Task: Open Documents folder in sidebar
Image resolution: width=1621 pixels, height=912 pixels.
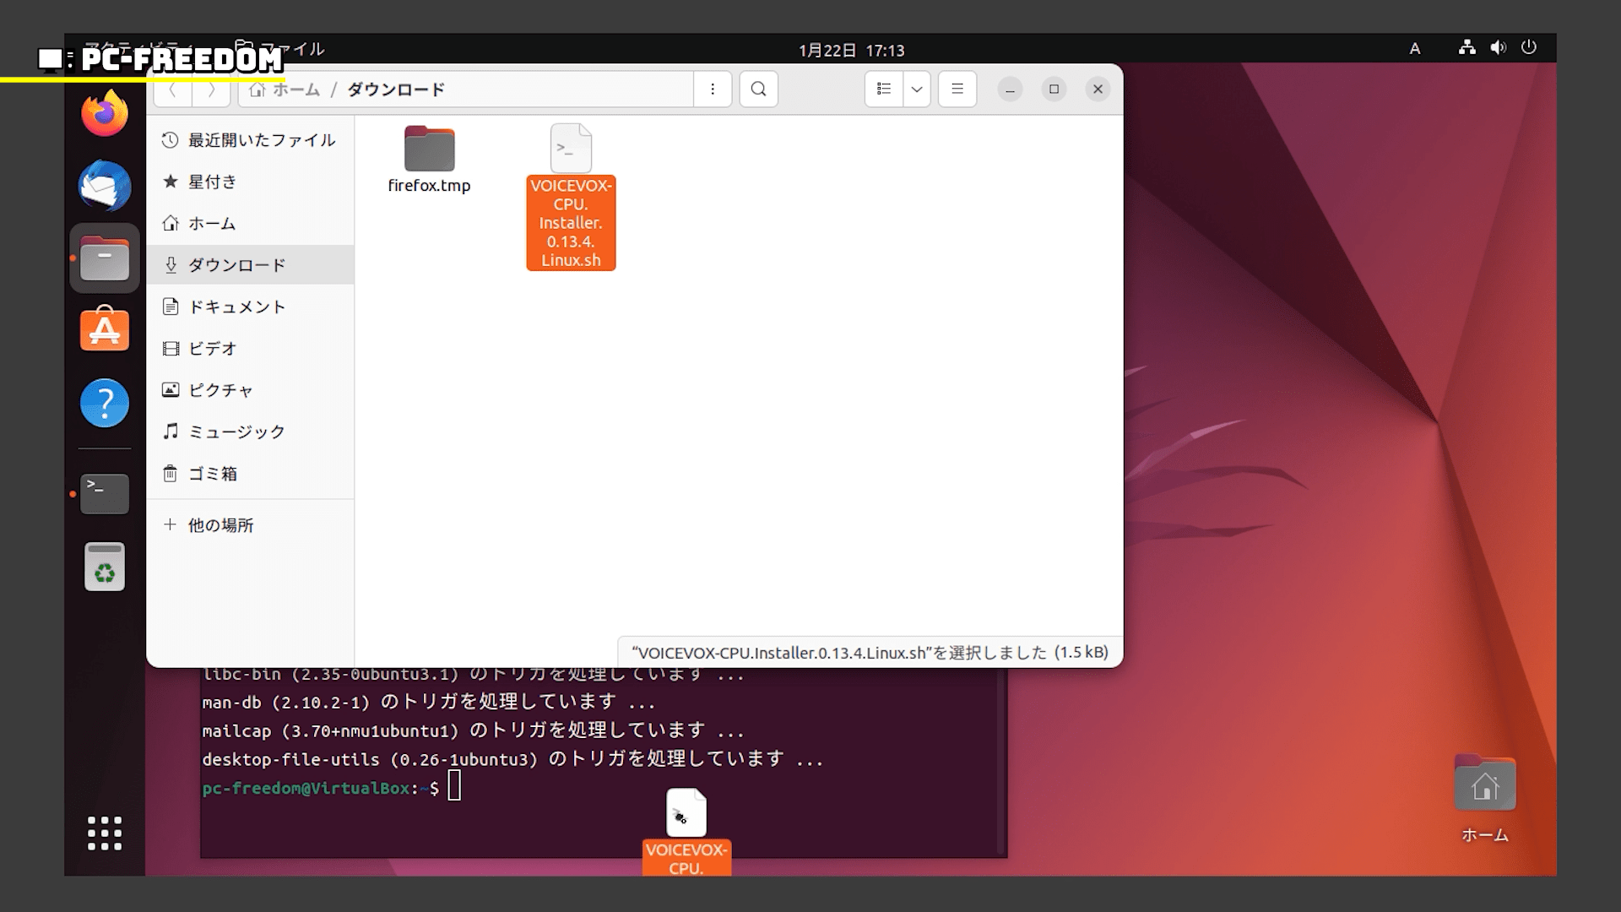Action: 236,307
